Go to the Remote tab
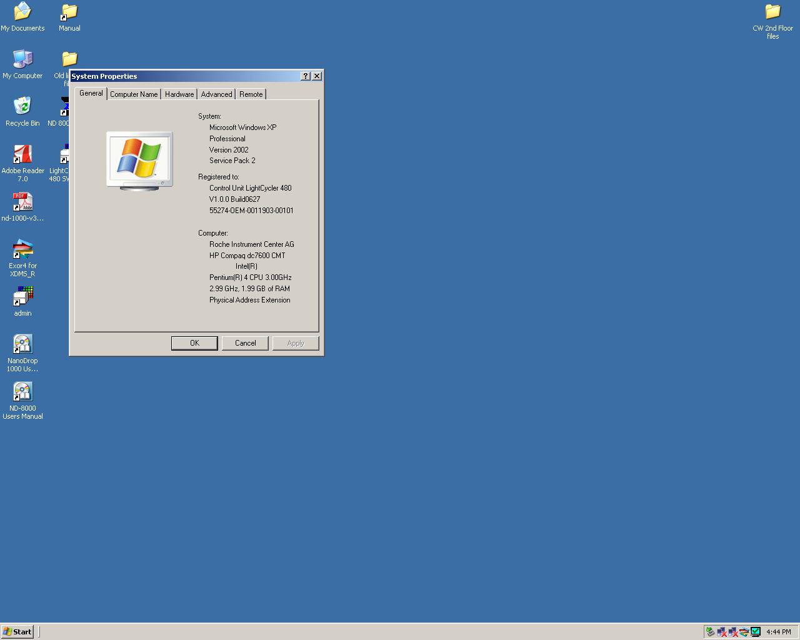Screen dimensions: 800x640 251,94
